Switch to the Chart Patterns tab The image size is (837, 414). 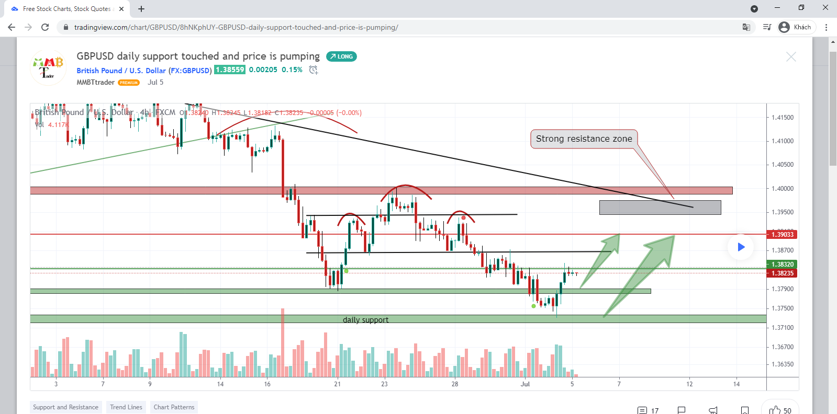point(174,407)
